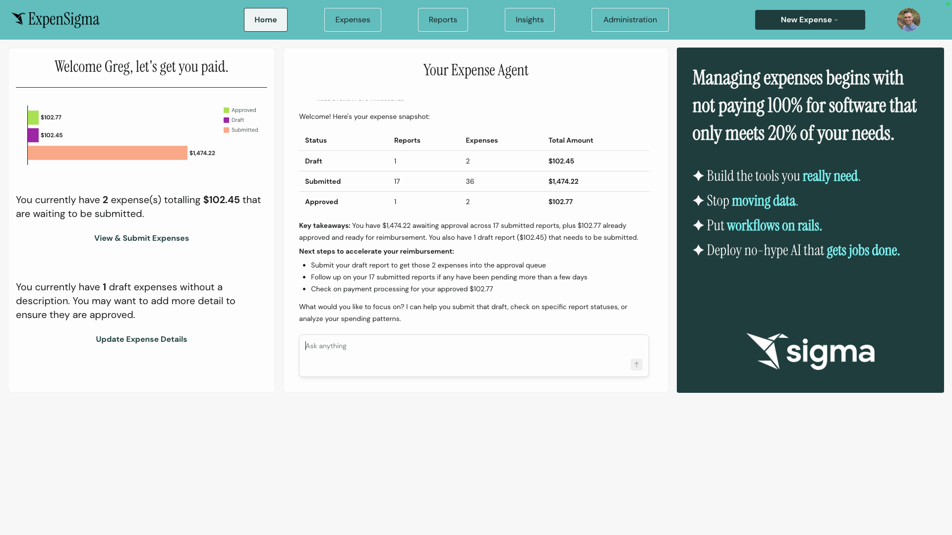Expand the New Expense dropdown

pyautogui.click(x=810, y=20)
